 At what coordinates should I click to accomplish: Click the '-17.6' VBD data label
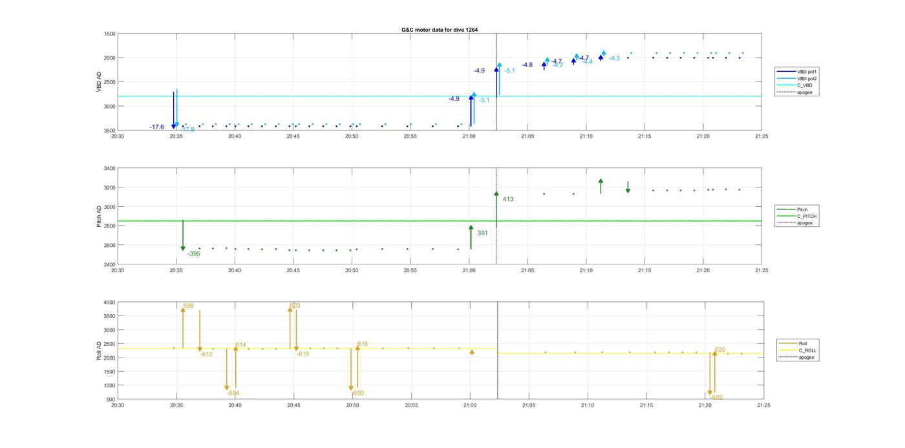tap(156, 127)
